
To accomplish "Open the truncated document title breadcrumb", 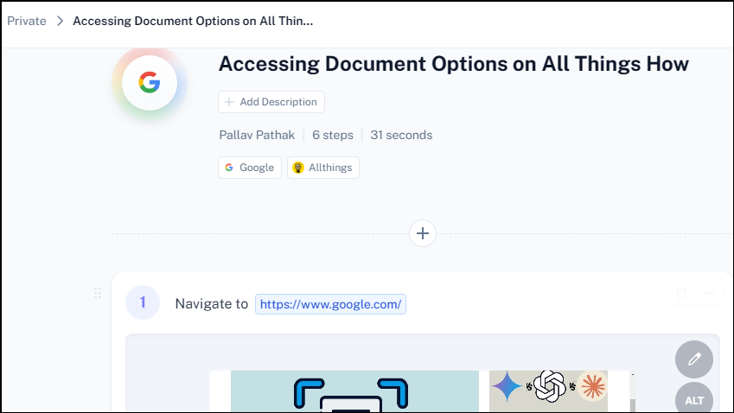I will click(193, 21).
